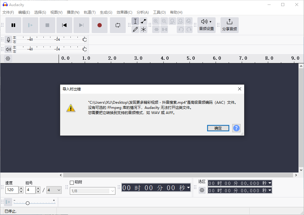Click the microphone icon on recording meter
The width and height of the screenshot is (304, 215).
coord(9,39)
